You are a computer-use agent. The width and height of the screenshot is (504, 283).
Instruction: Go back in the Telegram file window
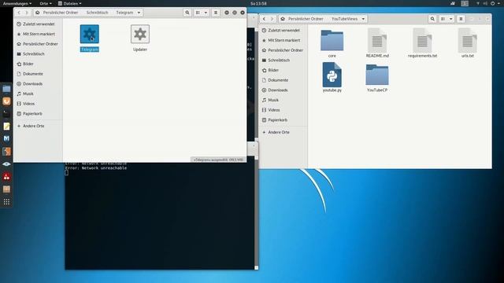tap(19, 13)
